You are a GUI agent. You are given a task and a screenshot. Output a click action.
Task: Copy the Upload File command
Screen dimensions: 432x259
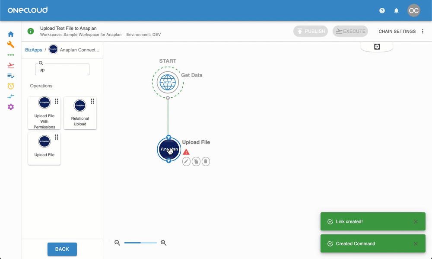[x=196, y=161]
